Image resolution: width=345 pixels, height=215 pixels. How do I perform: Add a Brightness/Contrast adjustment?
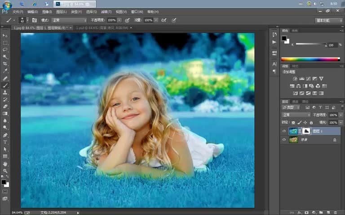pos(295,78)
